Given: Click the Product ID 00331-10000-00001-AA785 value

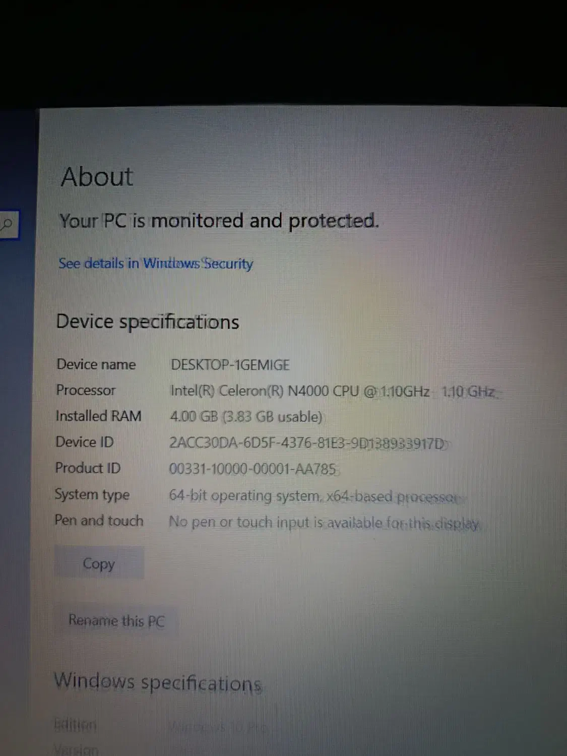Looking at the screenshot, I should click(x=253, y=469).
